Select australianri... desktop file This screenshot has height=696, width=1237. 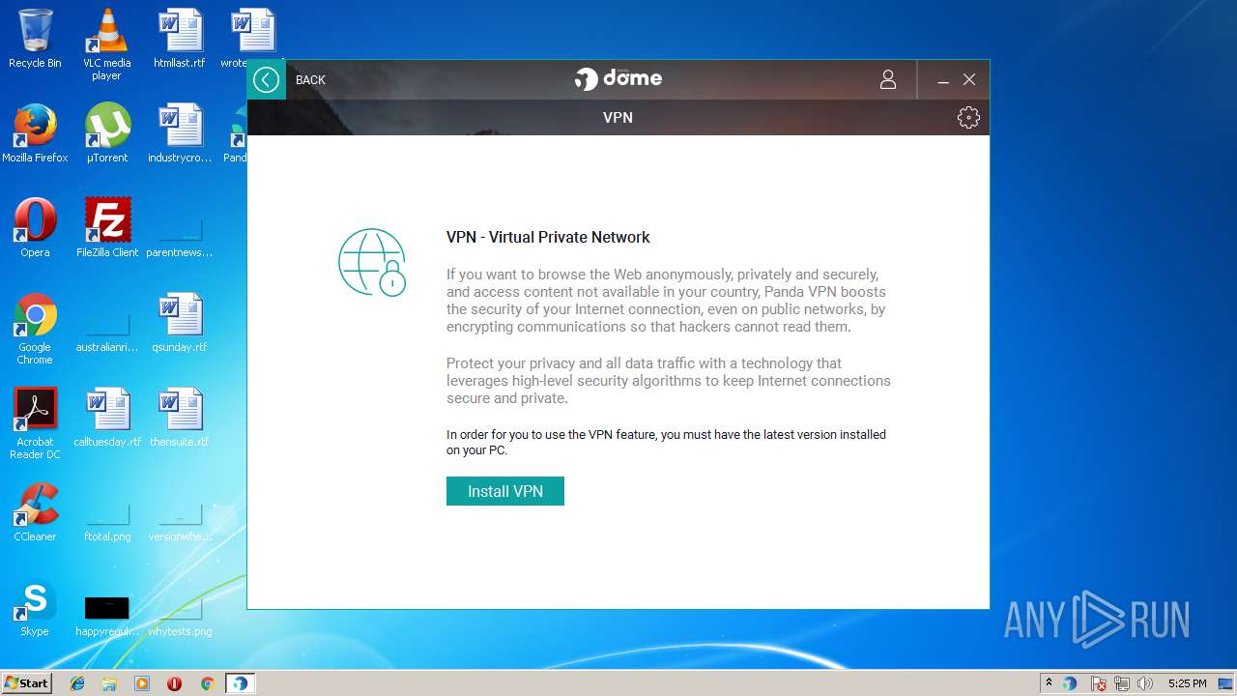coord(107,332)
